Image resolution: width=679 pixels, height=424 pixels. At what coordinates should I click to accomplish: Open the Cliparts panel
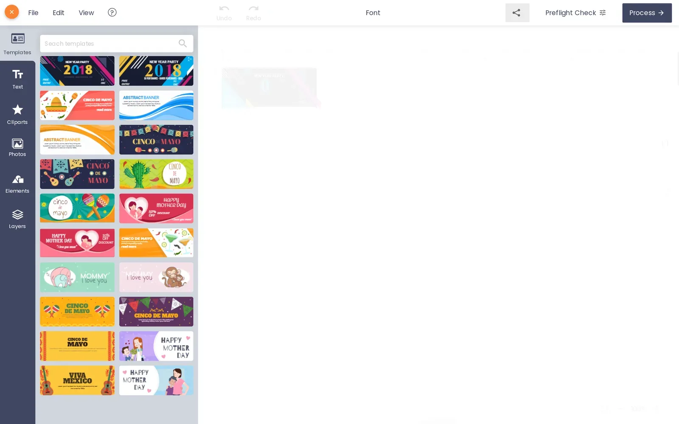click(x=17, y=114)
